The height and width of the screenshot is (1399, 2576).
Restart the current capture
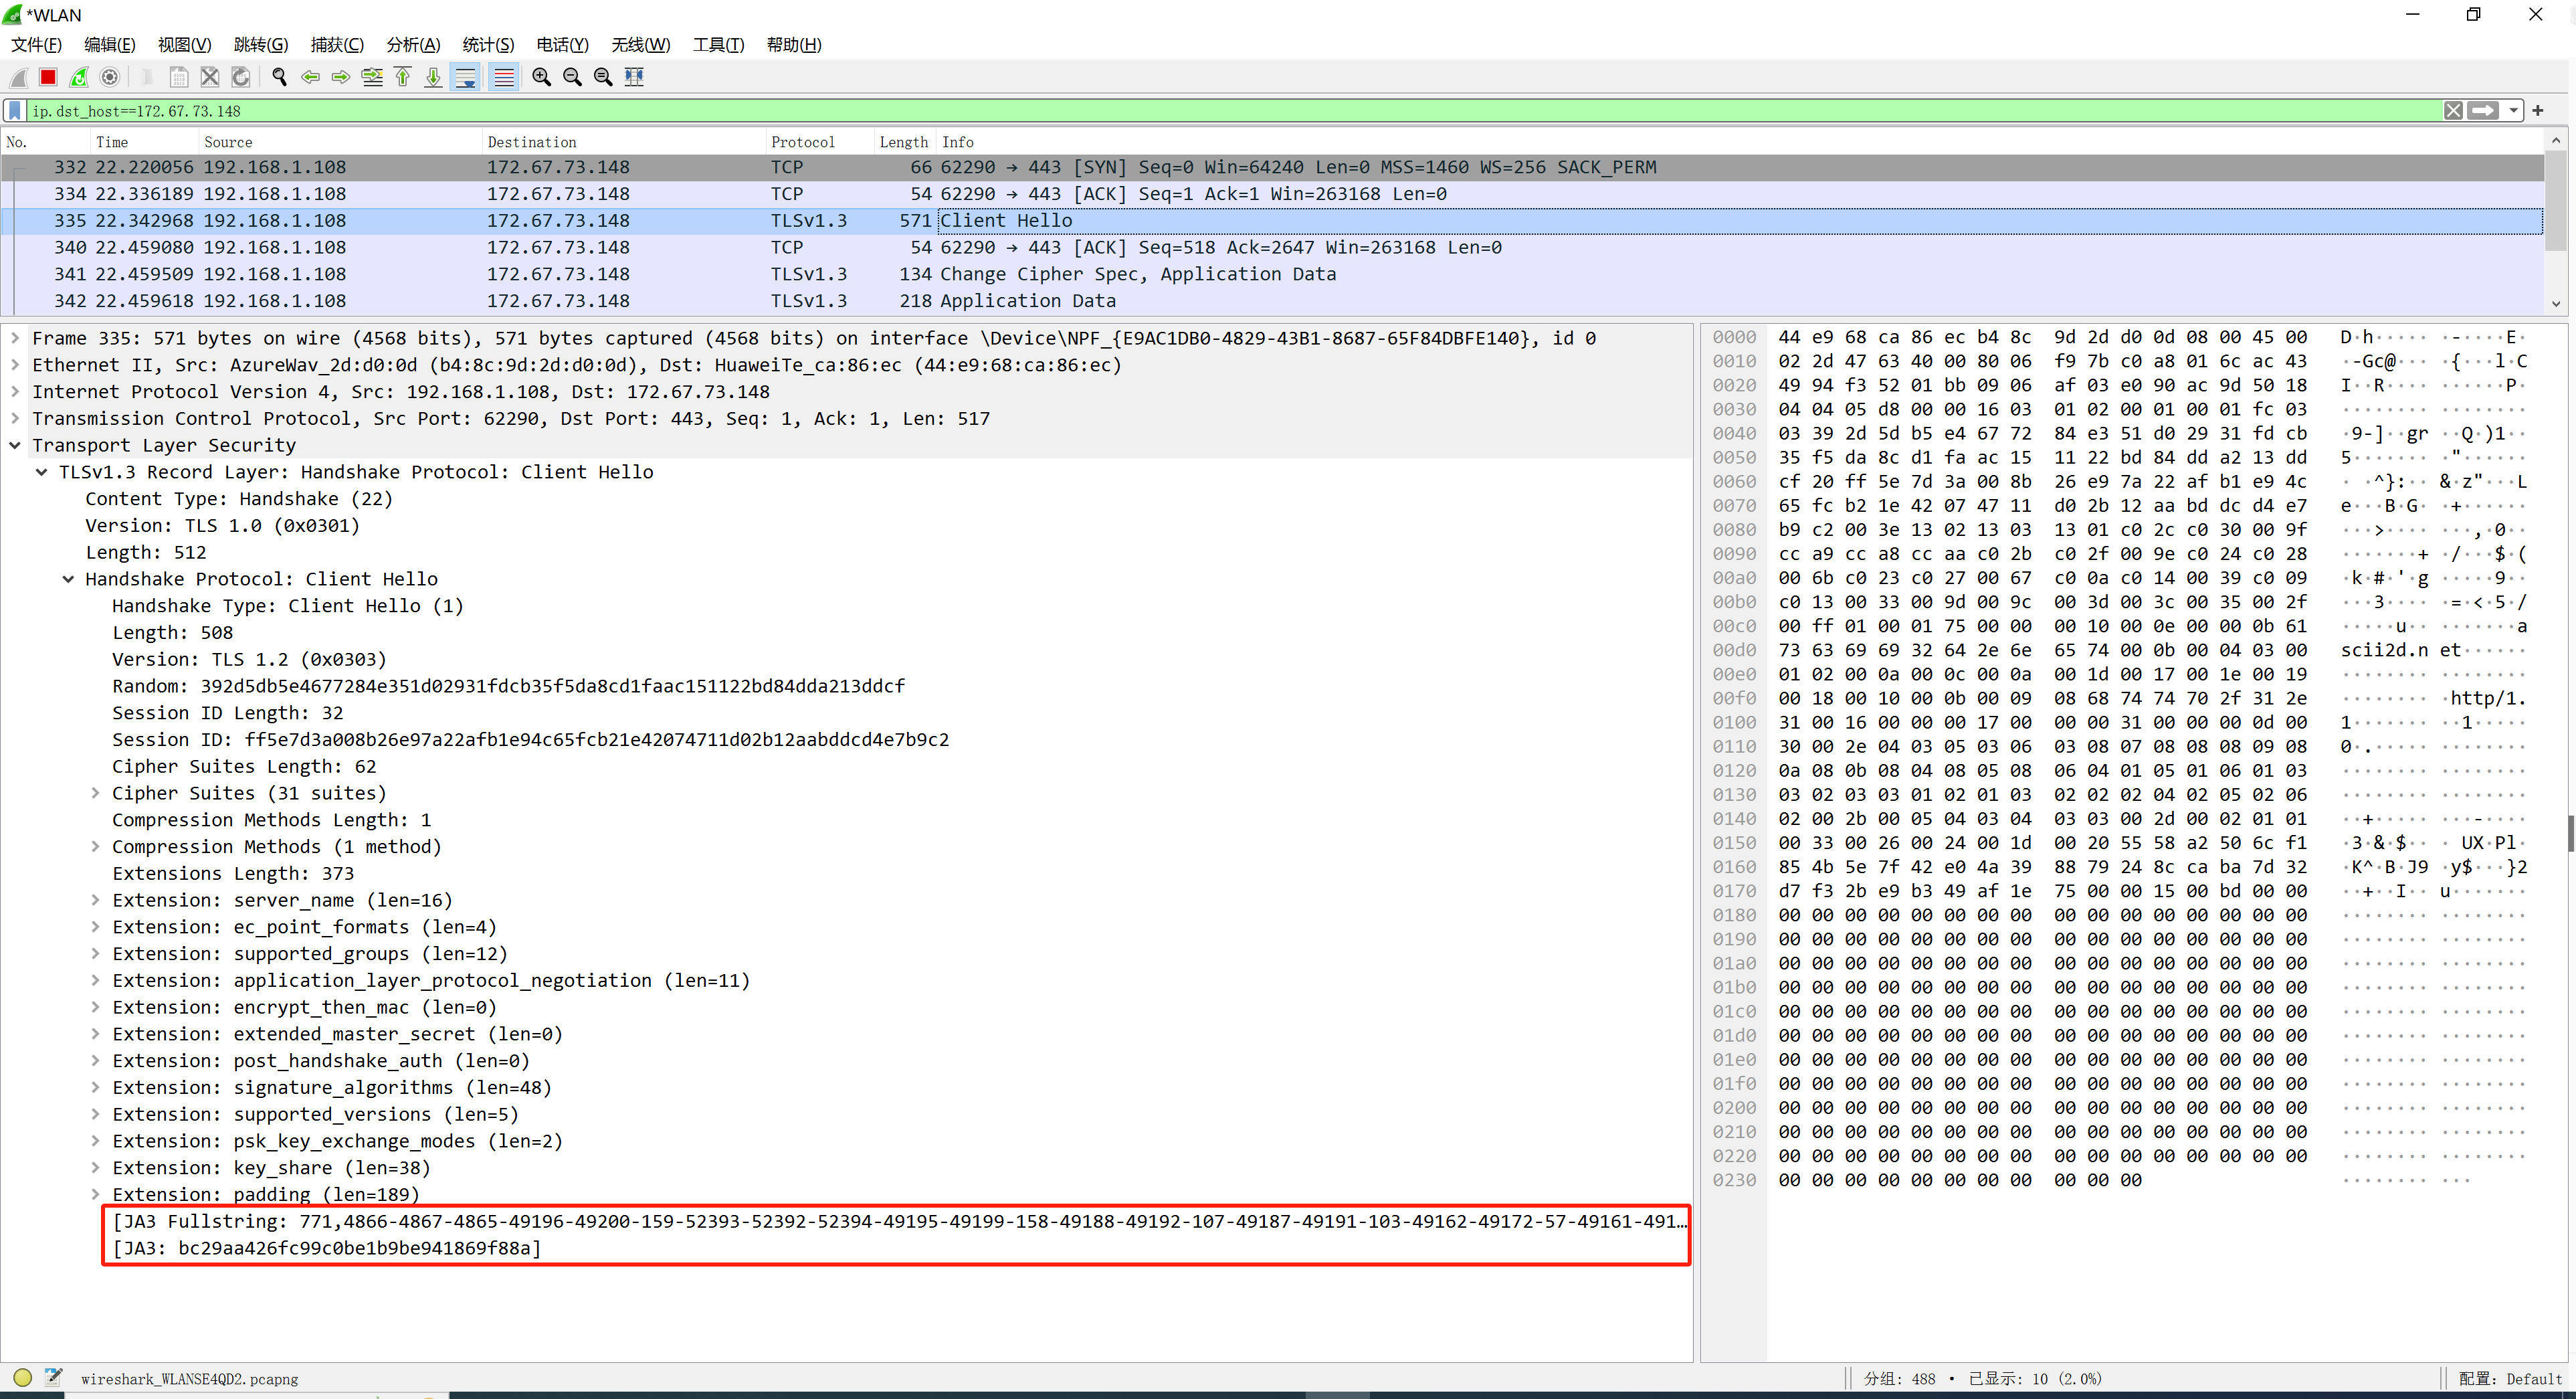point(79,77)
